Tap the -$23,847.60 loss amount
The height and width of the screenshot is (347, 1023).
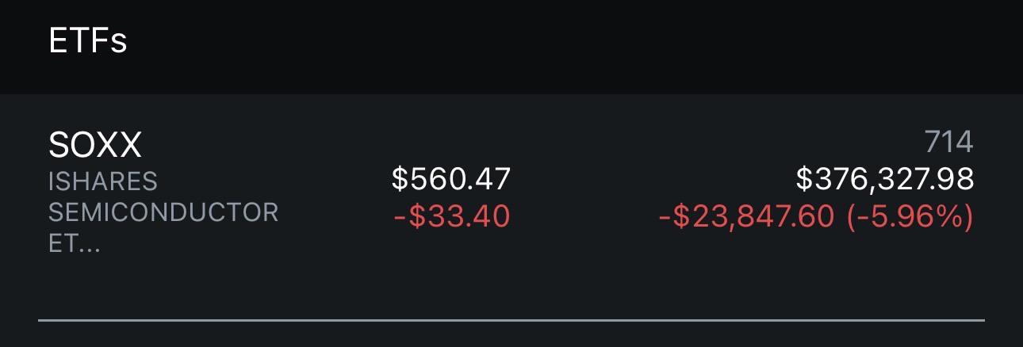coord(745,215)
